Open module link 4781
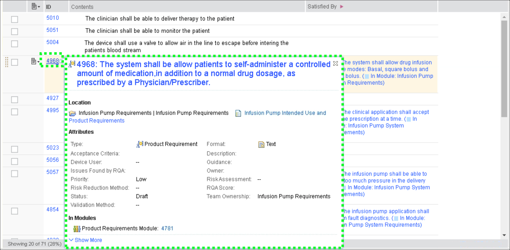The width and height of the screenshot is (510, 250). point(167,229)
